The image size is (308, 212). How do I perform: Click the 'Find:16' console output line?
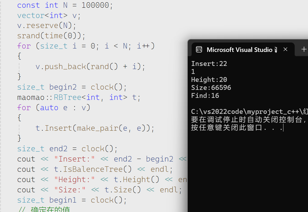pyautogui.click(x=205, y=96)
